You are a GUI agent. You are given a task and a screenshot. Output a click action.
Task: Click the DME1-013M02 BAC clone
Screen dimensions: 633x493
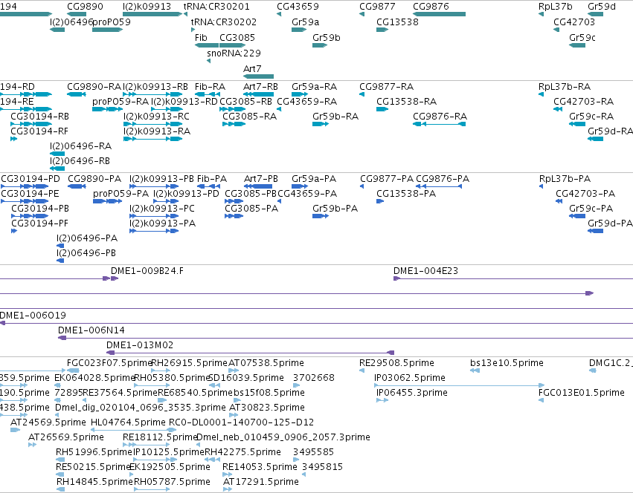coord(250,353)
